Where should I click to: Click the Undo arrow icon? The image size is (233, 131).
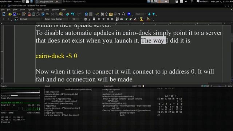coord(72,14)
